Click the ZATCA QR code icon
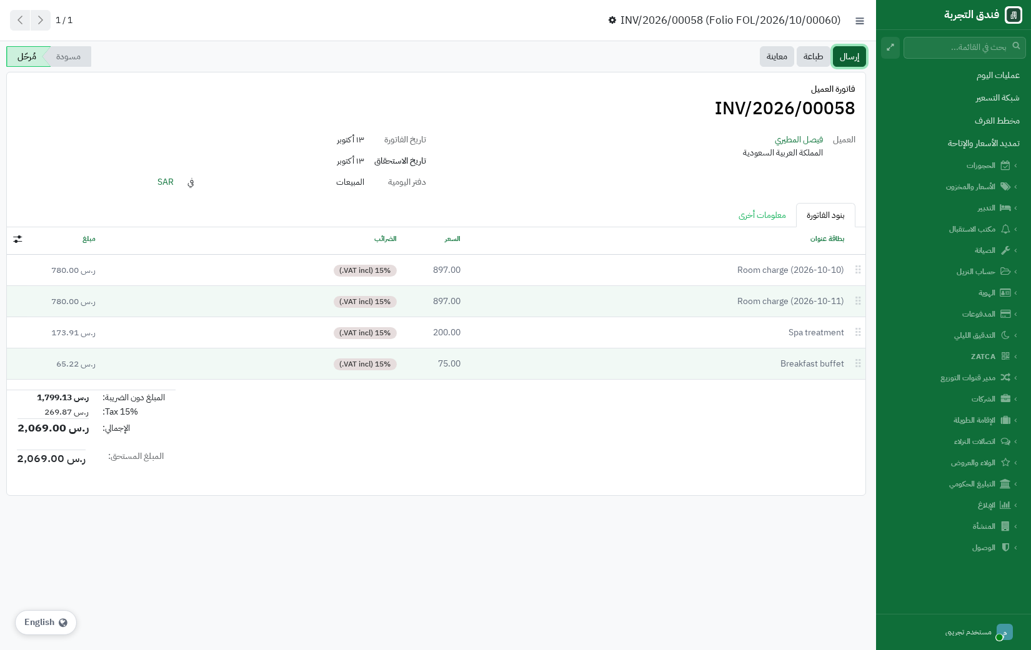The image size is (1031, 650). click(1005, 357)
